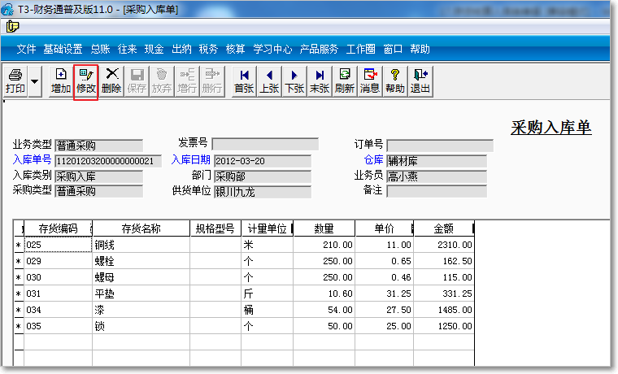Click the 退出 exit toolbar icon

(420, 80)
